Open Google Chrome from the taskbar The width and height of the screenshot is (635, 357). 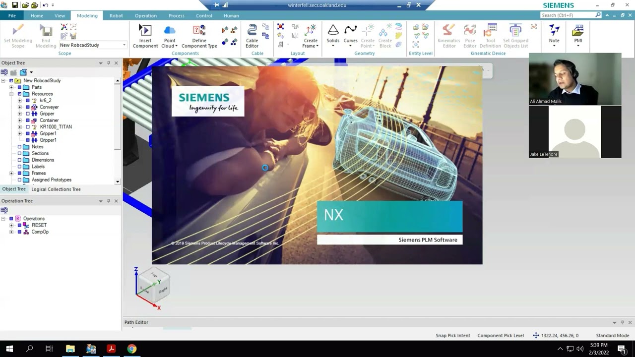coord(131,349)
